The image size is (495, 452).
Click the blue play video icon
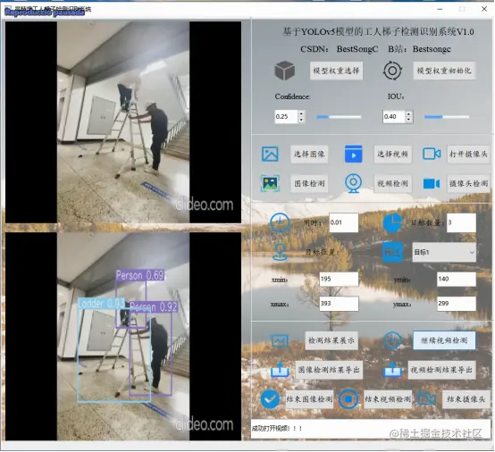click(x=353, y=154)
